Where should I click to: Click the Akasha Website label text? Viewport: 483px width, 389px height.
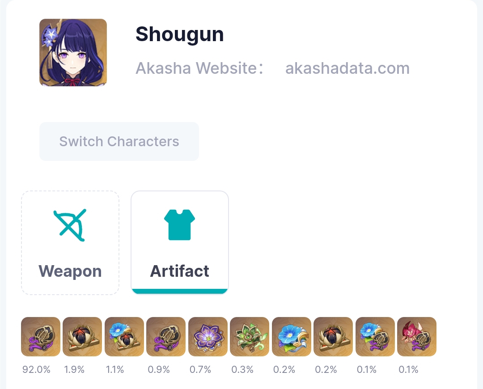point(199,68)
